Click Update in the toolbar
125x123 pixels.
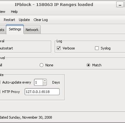24,20
